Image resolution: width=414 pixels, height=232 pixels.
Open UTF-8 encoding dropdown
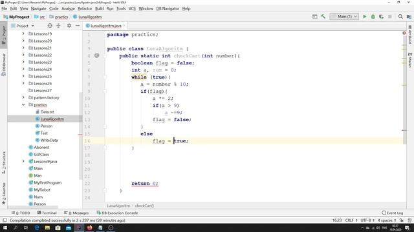[x=367, y=220]
